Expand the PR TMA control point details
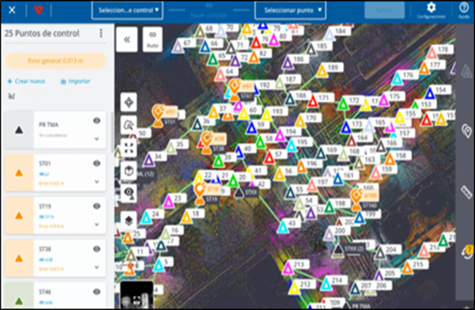Image resolution: width=475 pixels, height=310 pixels. (x=97, y=138)
